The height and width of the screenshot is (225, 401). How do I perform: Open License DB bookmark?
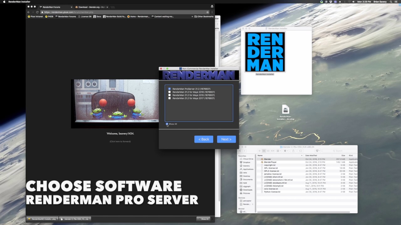click(85, 17)
